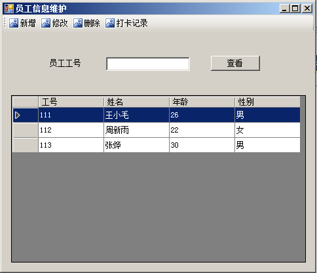
Task: Focus the 员工工号 input field
Action: pyautogui.click(x=148, y=64)
